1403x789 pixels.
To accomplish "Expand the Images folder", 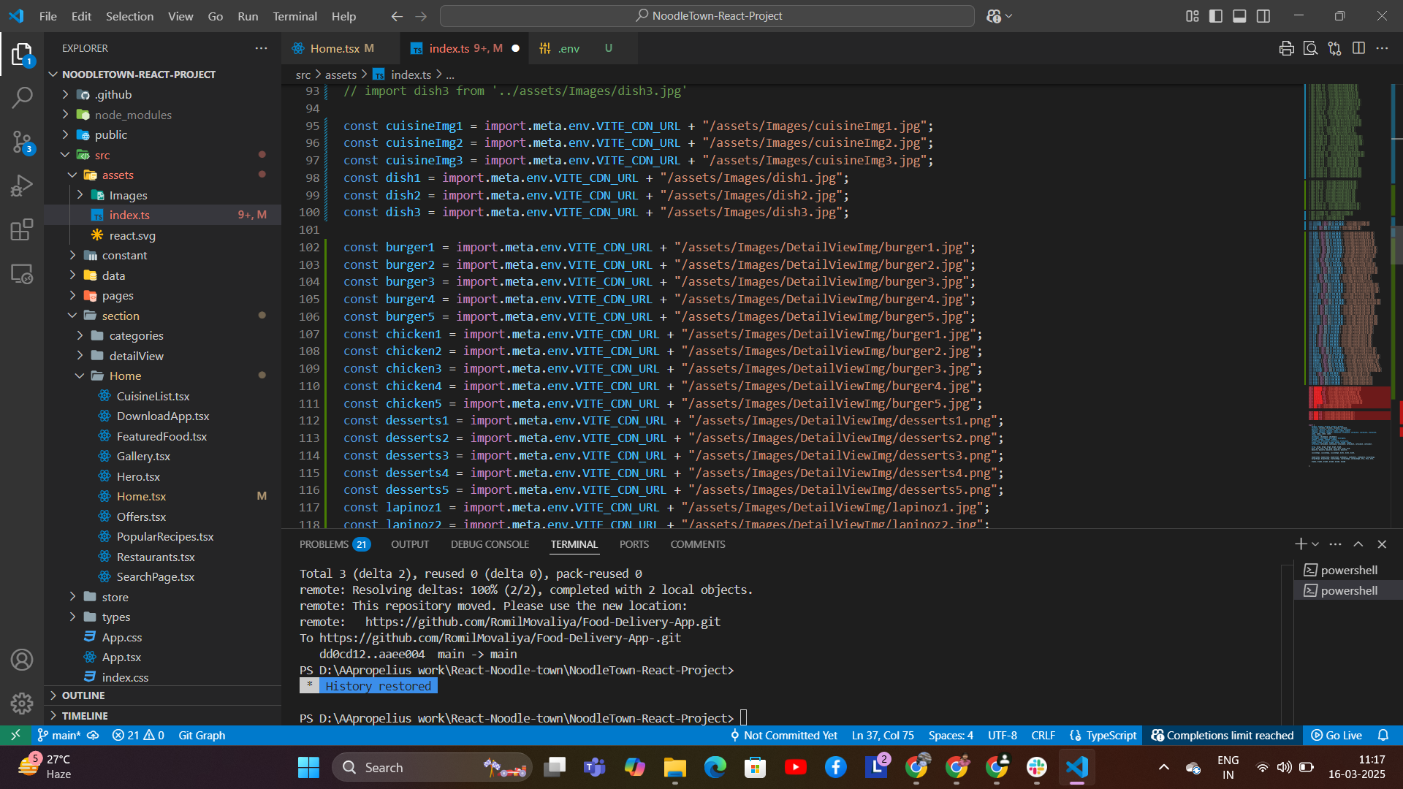I will pos(162,195).
